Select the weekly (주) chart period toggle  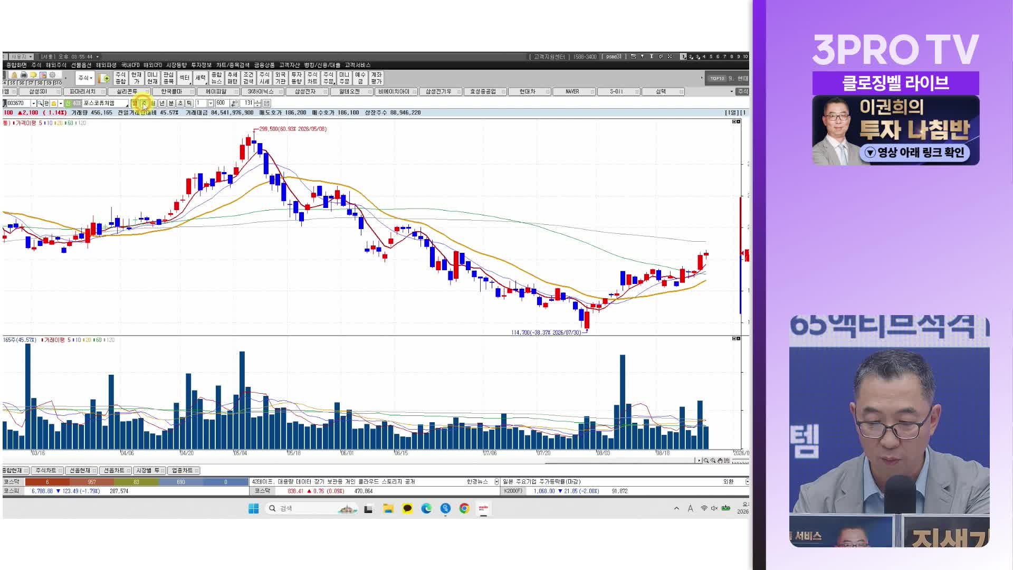click(144, 103)
